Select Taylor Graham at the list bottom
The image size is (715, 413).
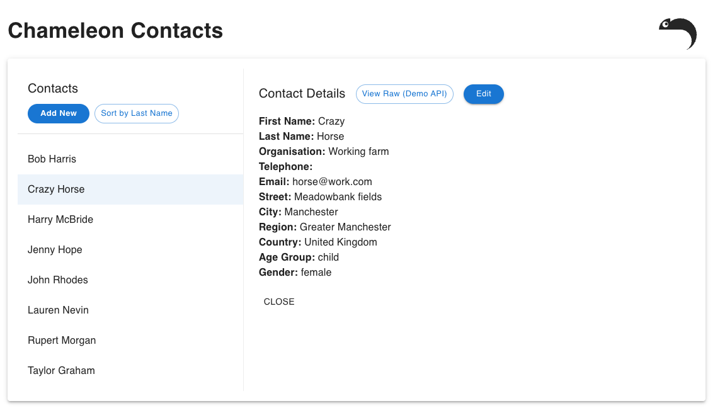click(61, 371)
